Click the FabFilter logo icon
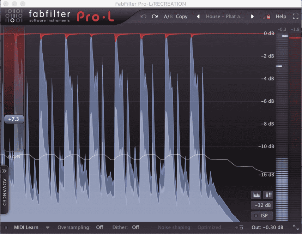 [x=14, y=16]
